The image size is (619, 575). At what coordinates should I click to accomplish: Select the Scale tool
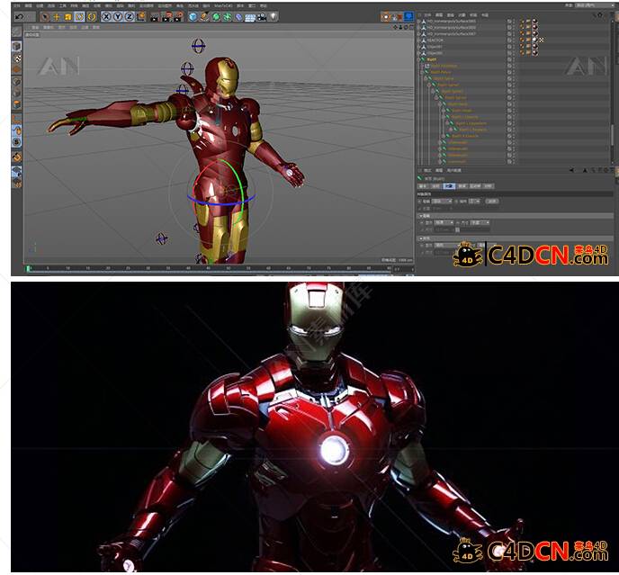(67, 16)
